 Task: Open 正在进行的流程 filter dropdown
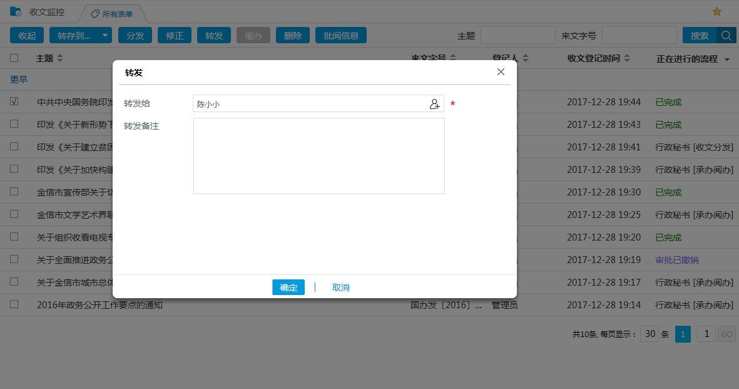pyautogui.click(x=727, y=60)
